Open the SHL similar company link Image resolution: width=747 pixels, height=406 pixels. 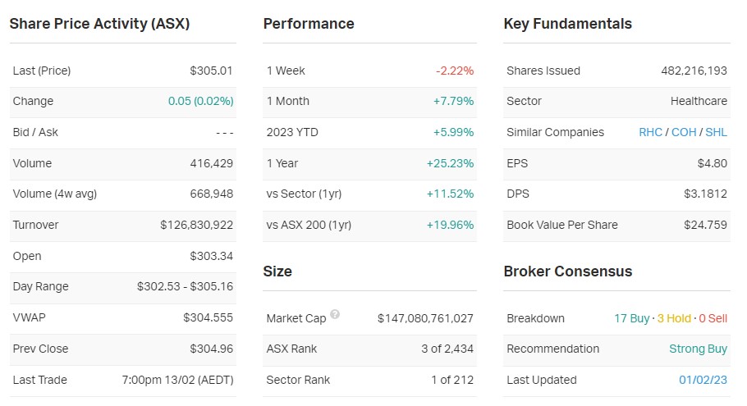716,132
